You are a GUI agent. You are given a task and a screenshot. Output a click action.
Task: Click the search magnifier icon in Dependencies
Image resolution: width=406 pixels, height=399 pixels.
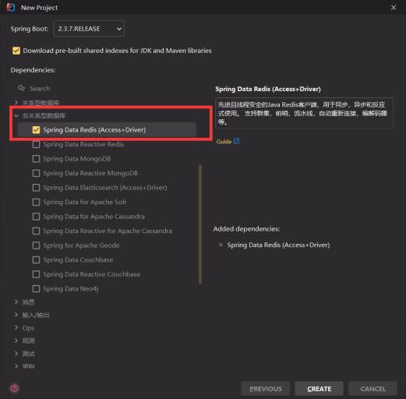pyautogui.click(x=22, y=88)
